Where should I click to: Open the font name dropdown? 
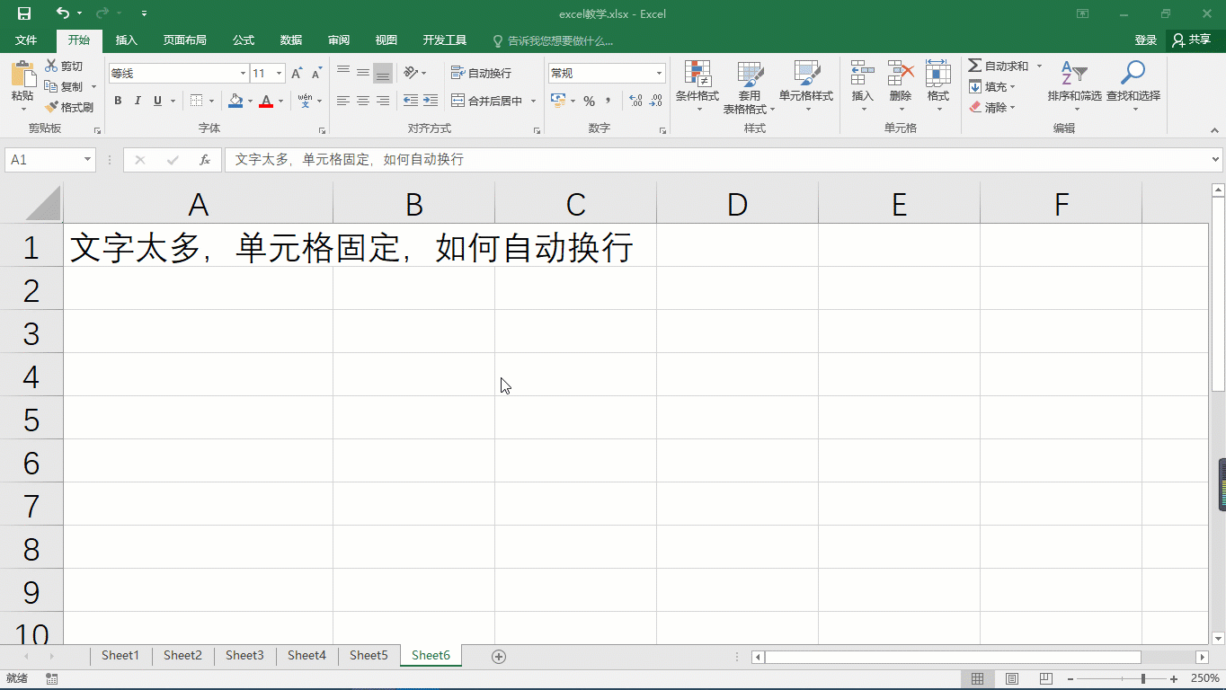(x=241, y=72)
